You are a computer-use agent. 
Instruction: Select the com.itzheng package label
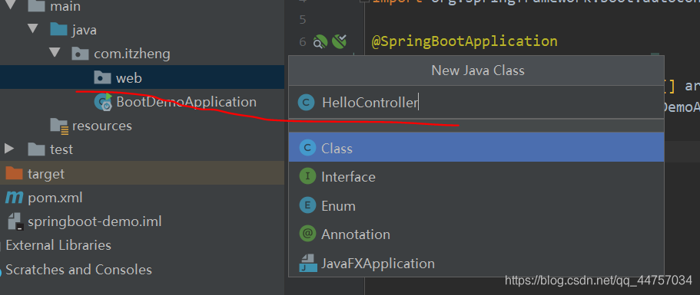(132, 54)
